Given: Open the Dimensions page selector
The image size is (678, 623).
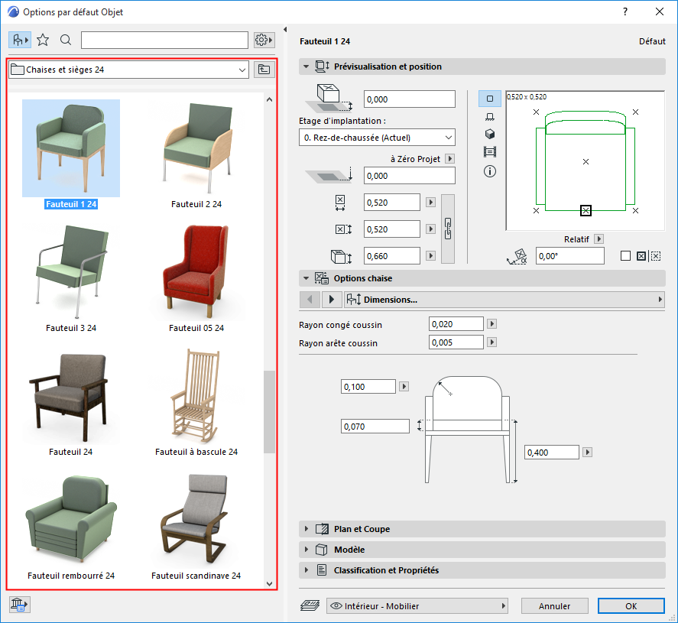Looking at the screenshot, I should pos(504,300).
